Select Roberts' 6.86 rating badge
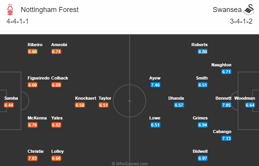The image size is (259, 166). pos(203,52)
